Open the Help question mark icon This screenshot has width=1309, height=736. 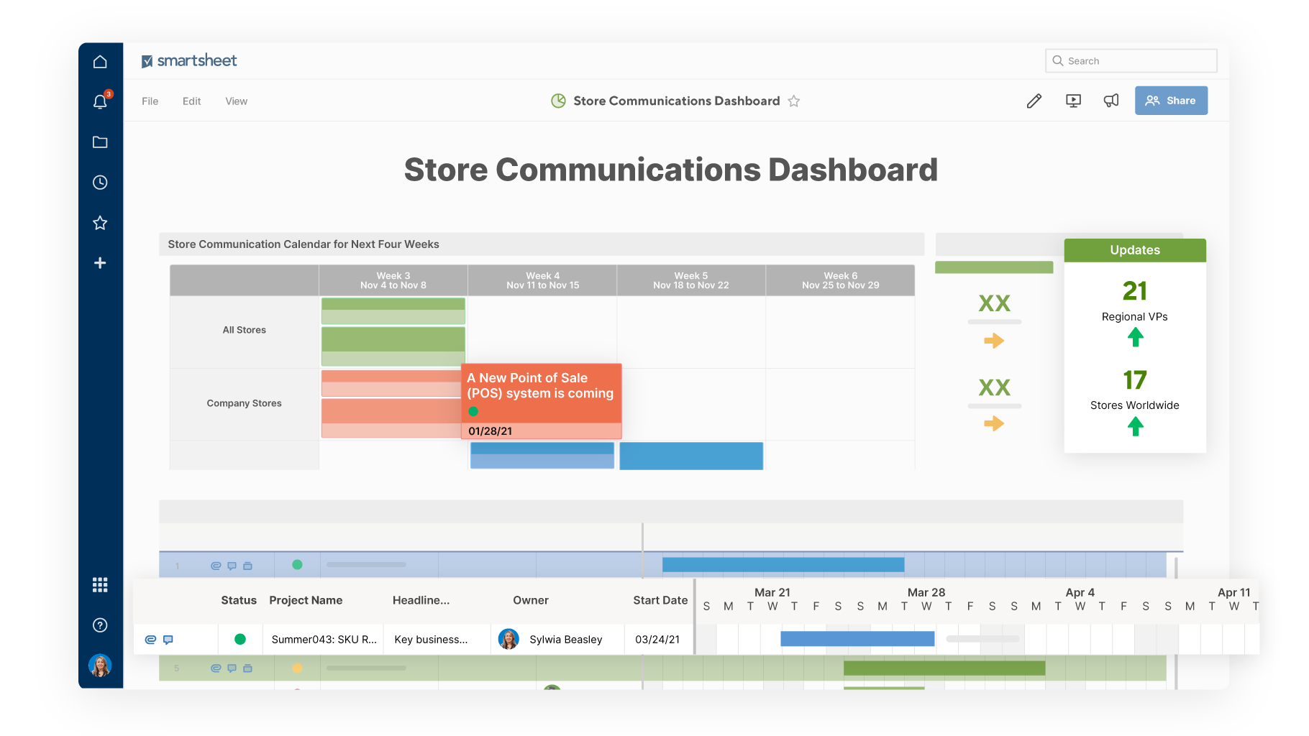coord(100,625)
